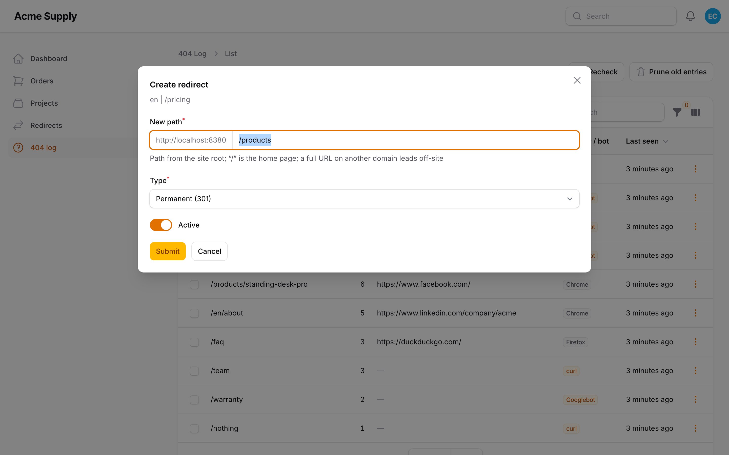Image resolution: width=729 pixels, height=455 pixels.
Task: Click the en | /pricing subtitle
Action: pyautogui.click(x=170, y=100)
